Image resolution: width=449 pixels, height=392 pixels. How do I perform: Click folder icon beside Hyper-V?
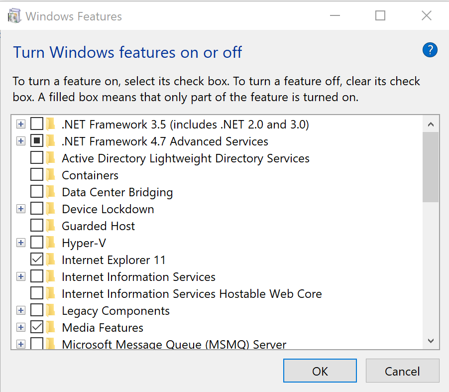click(x=51, y=243)
